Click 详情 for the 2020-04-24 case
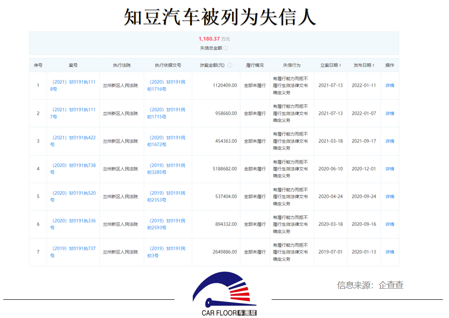The height and width of the screenshot is (318, 449). (389, 197)
